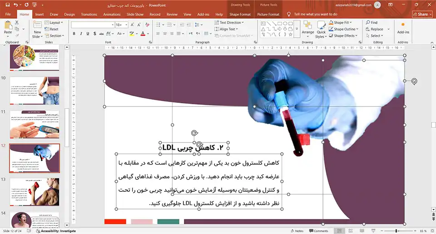Increase the font size
436x234 pixels.
pos(132,24)
